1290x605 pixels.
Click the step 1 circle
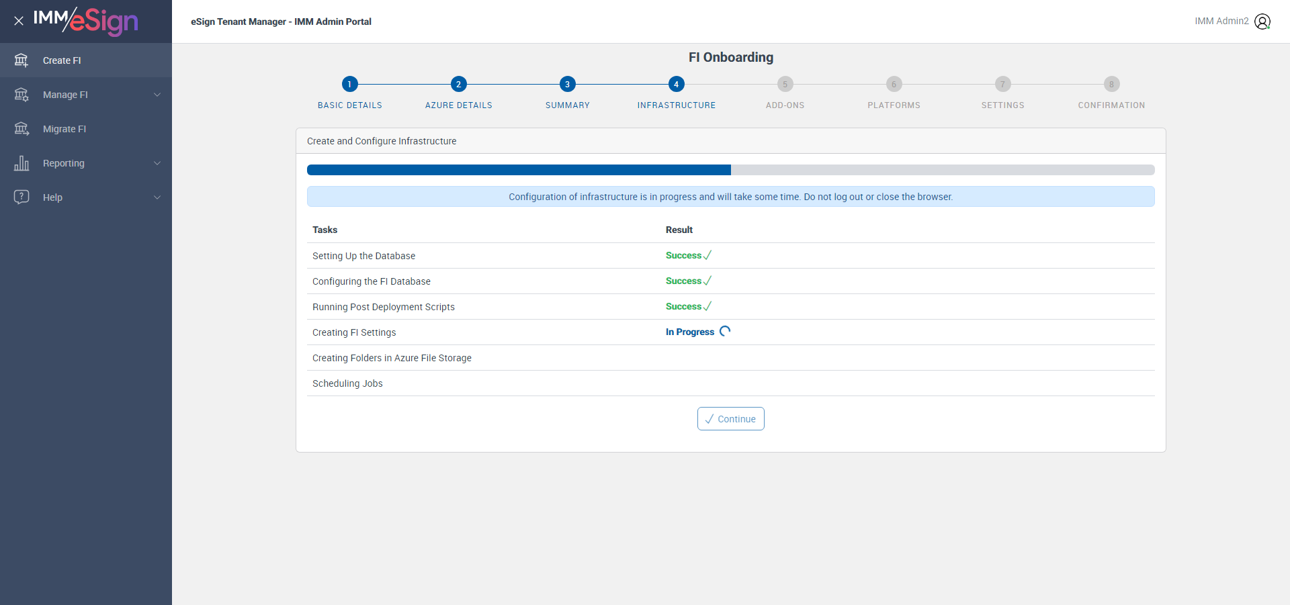(x=349, y=84)
